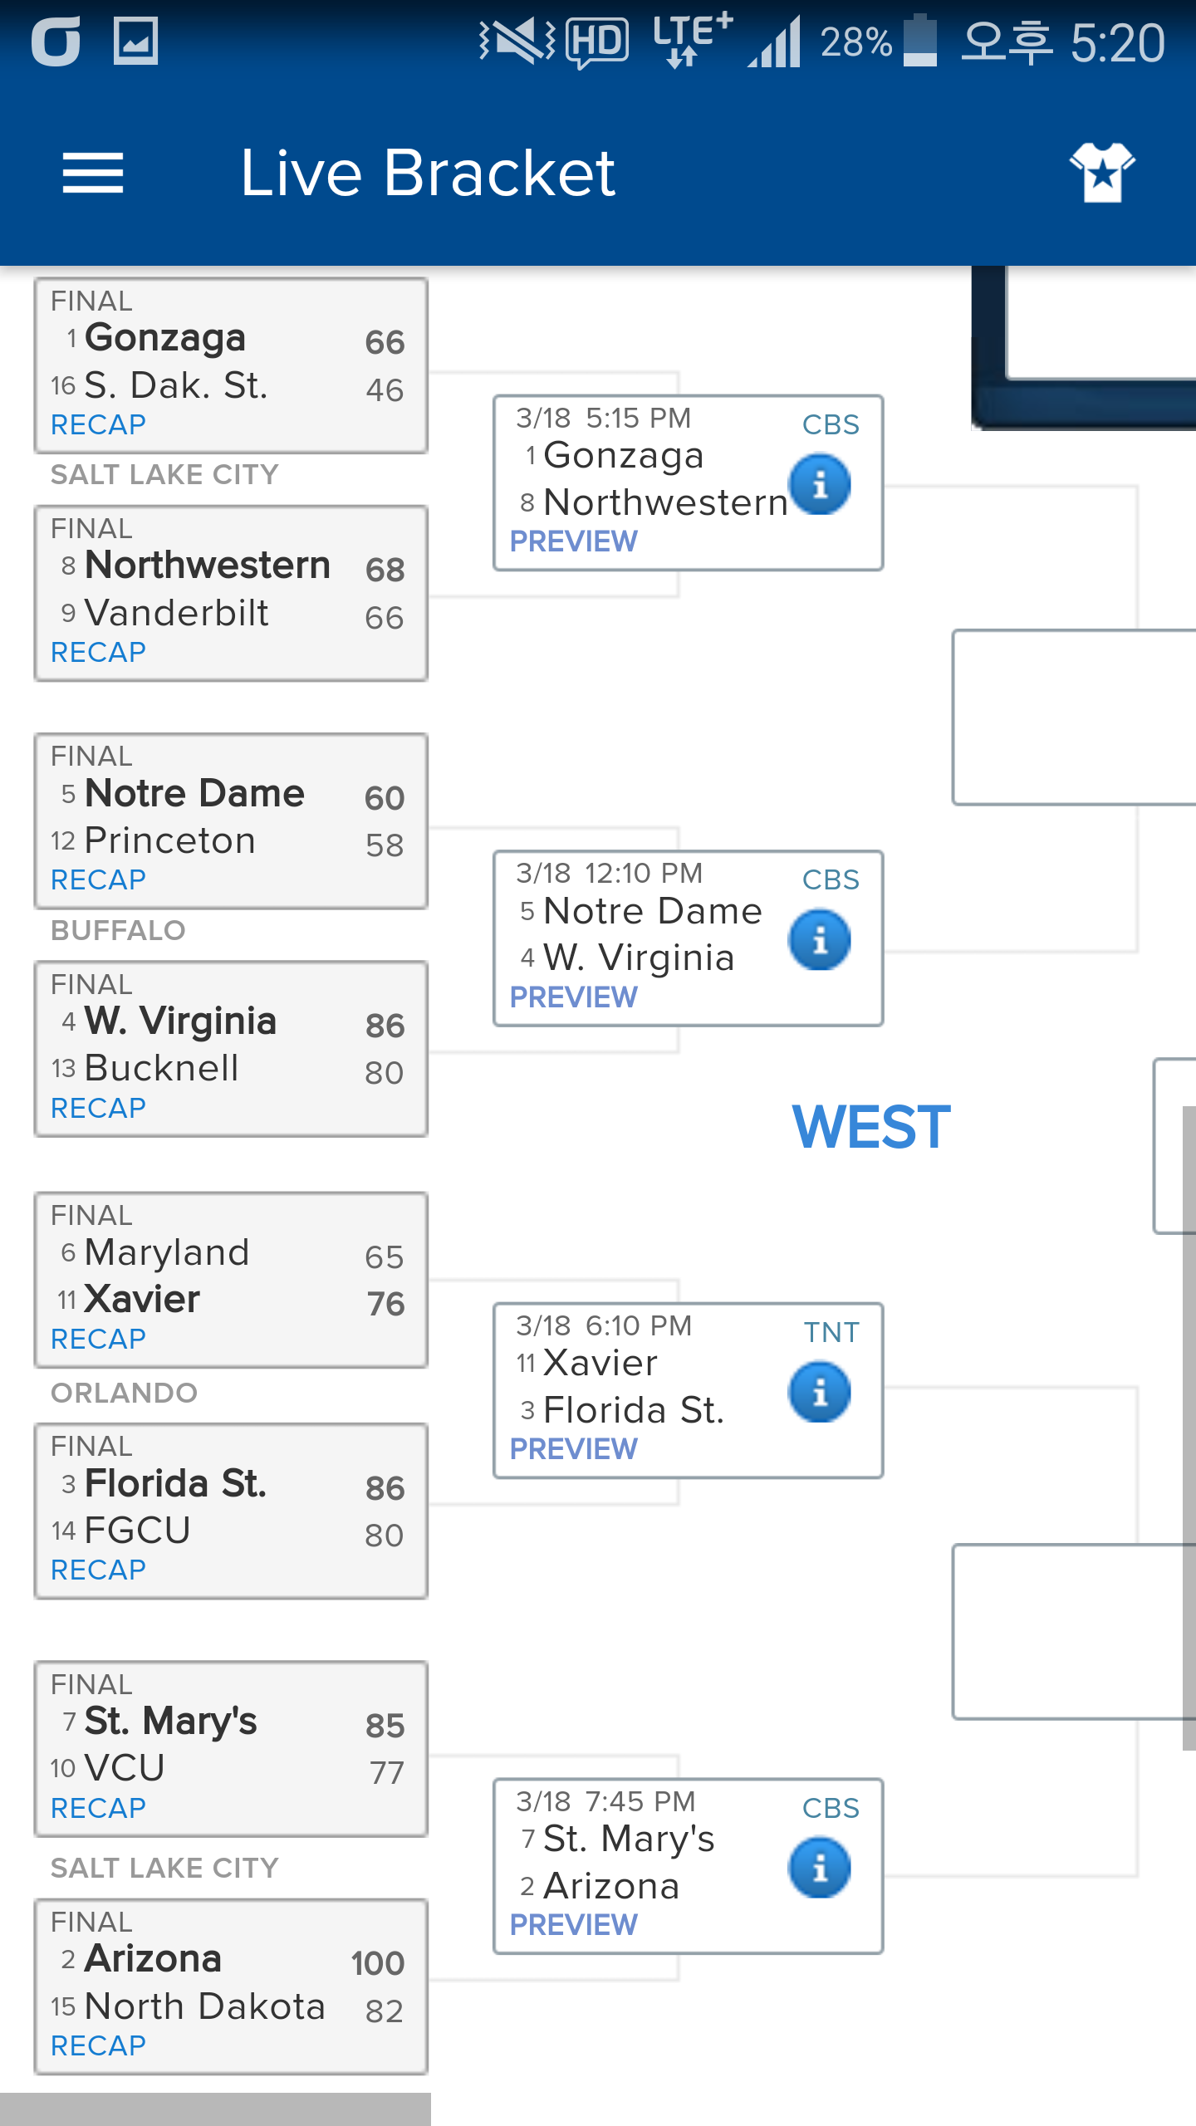Open info for St. Mary's vs Arizona
The height and width of the screenshot is (2126, 1196).
click(x=820, y=1868)
